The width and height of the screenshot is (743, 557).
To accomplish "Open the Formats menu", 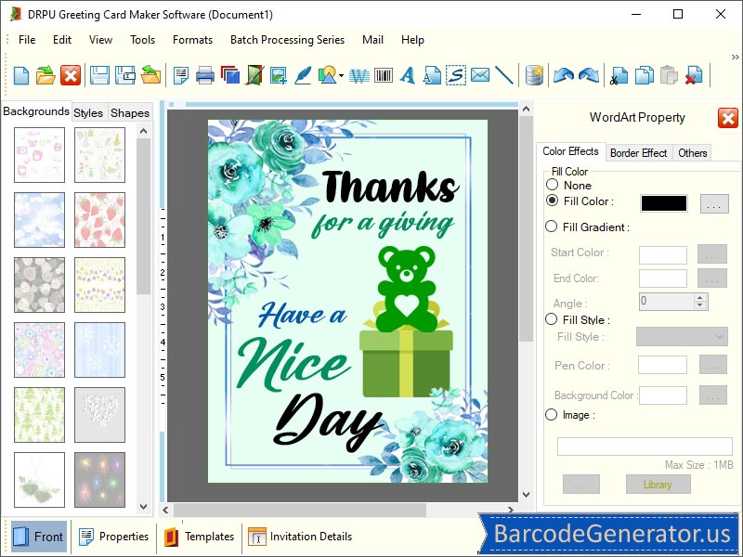I will pyautogui.click(x=192, y=40).
